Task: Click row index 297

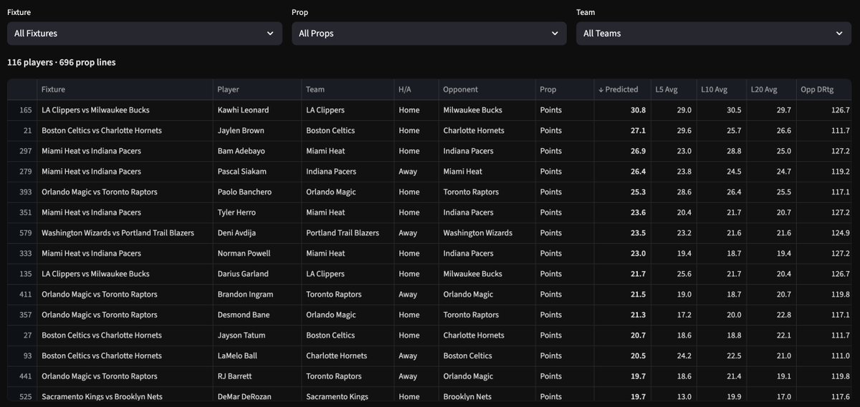Action: coord(21,151)
